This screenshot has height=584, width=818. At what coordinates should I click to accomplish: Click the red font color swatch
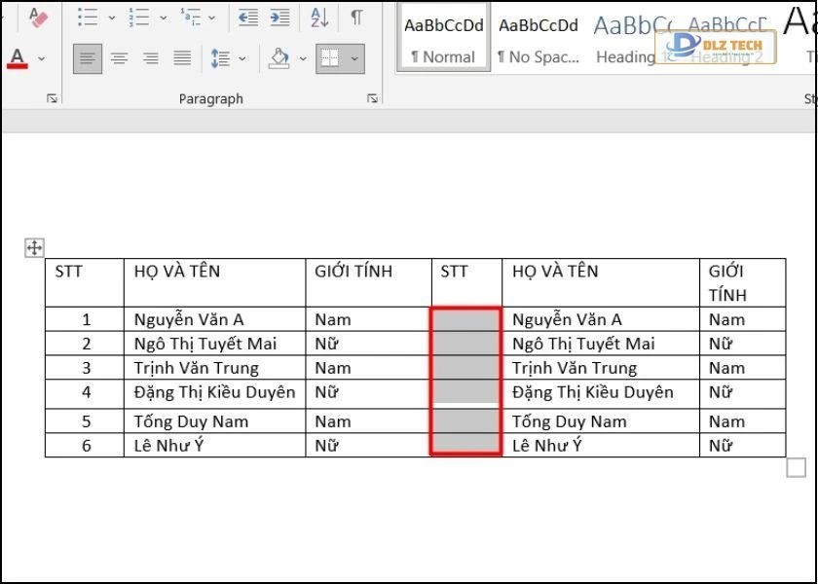[x=17, y=58]
